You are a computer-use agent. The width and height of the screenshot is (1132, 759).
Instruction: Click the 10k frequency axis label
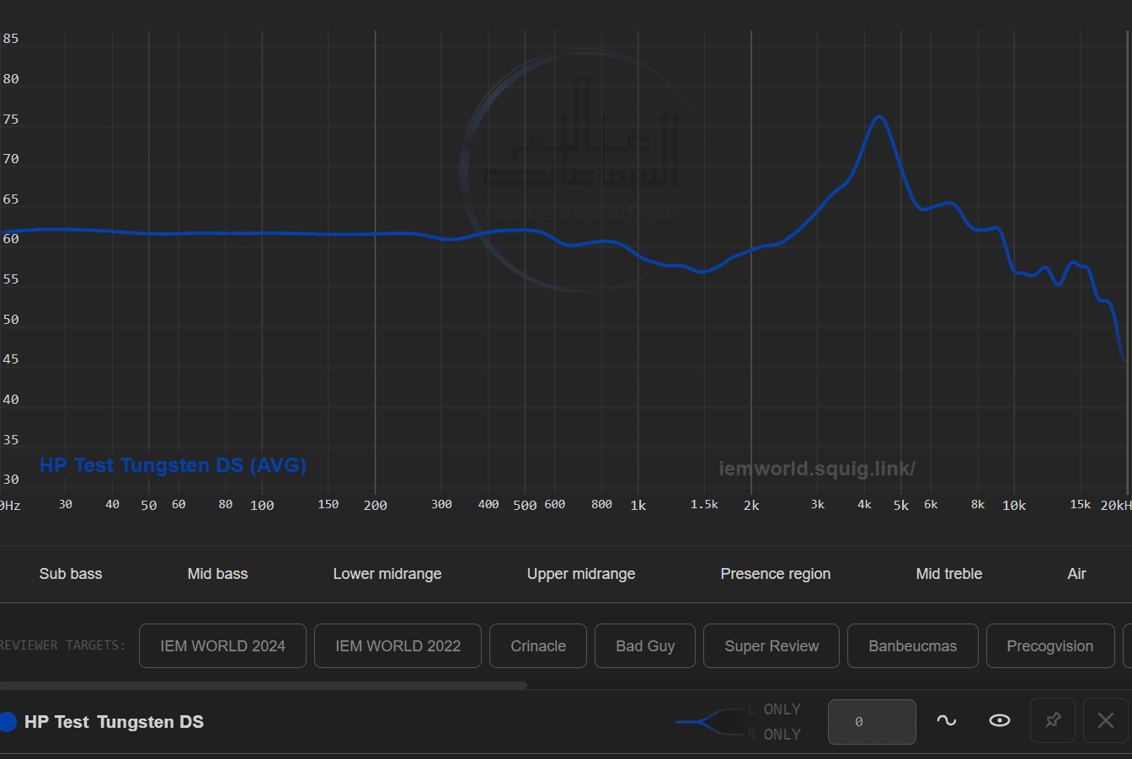point(1014,506)
